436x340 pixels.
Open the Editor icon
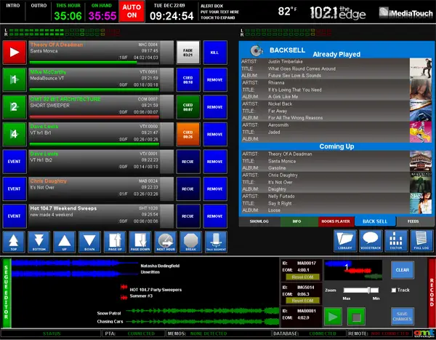point(396,240)
